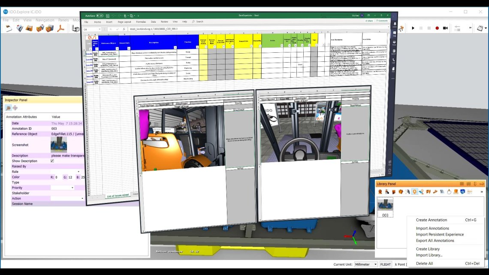Click the wrench icon in Library Panel toolbar
The height and width of the screenshot is (275, 489).
tap(435, 192)
